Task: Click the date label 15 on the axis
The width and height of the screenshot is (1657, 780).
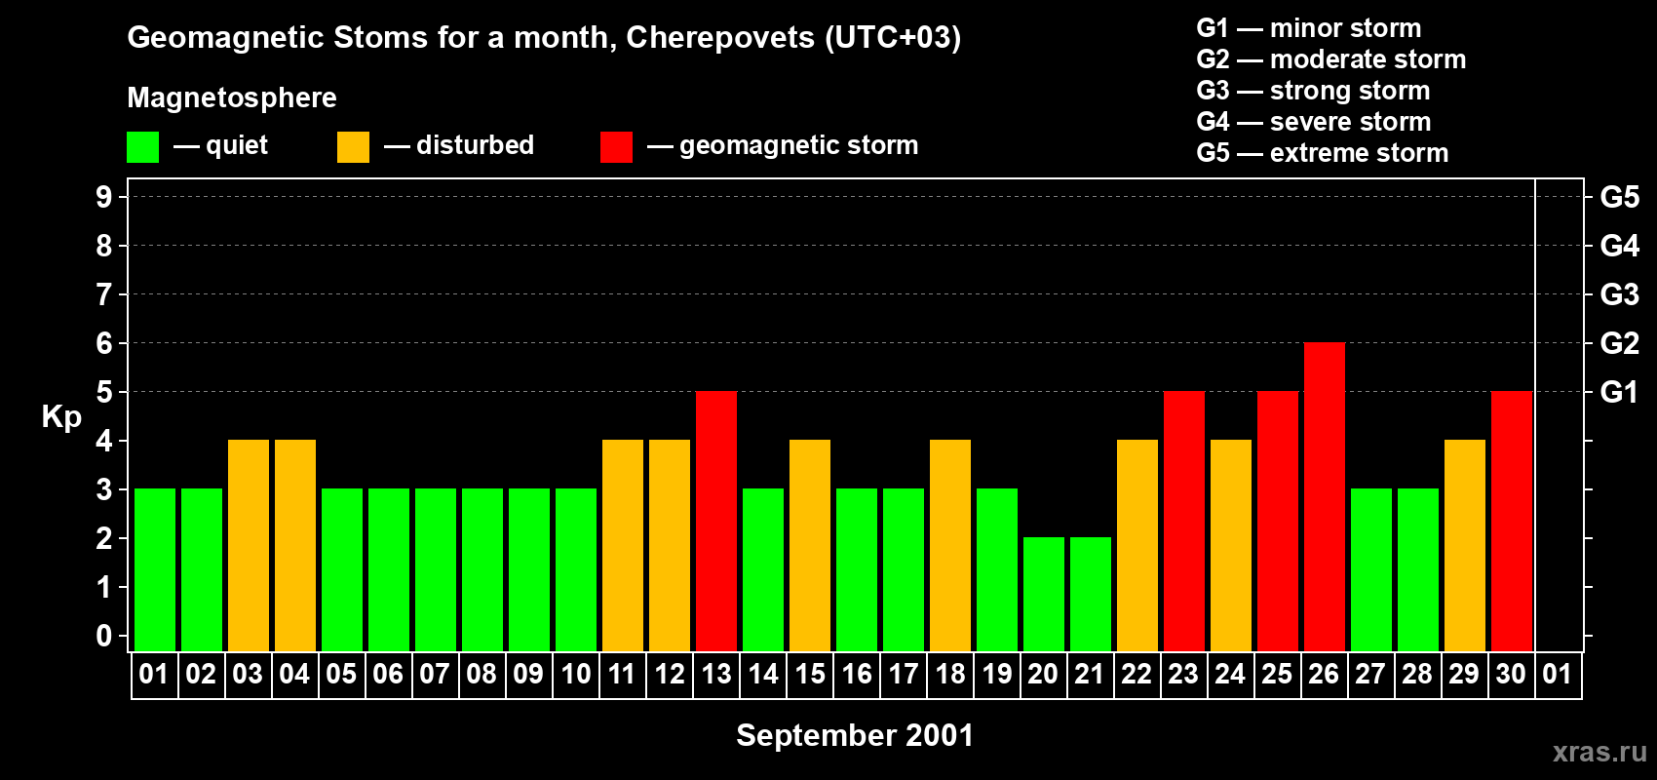Action: pyautogui.click(x=810, y=675)
